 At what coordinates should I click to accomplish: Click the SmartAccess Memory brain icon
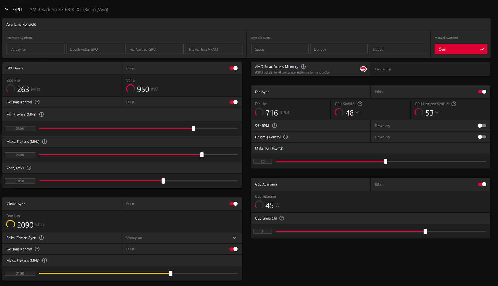(363, 69)
